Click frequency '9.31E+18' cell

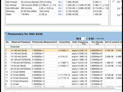pos(83,63)
